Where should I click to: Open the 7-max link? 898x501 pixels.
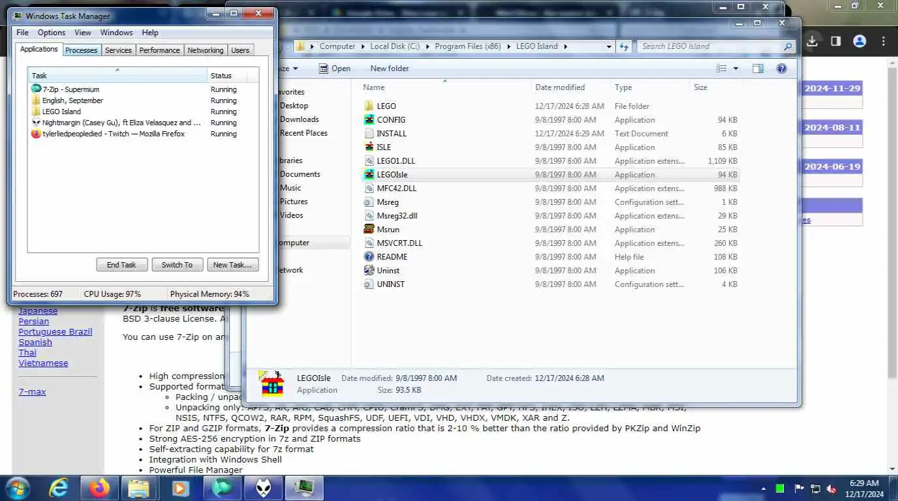[32, 391]
